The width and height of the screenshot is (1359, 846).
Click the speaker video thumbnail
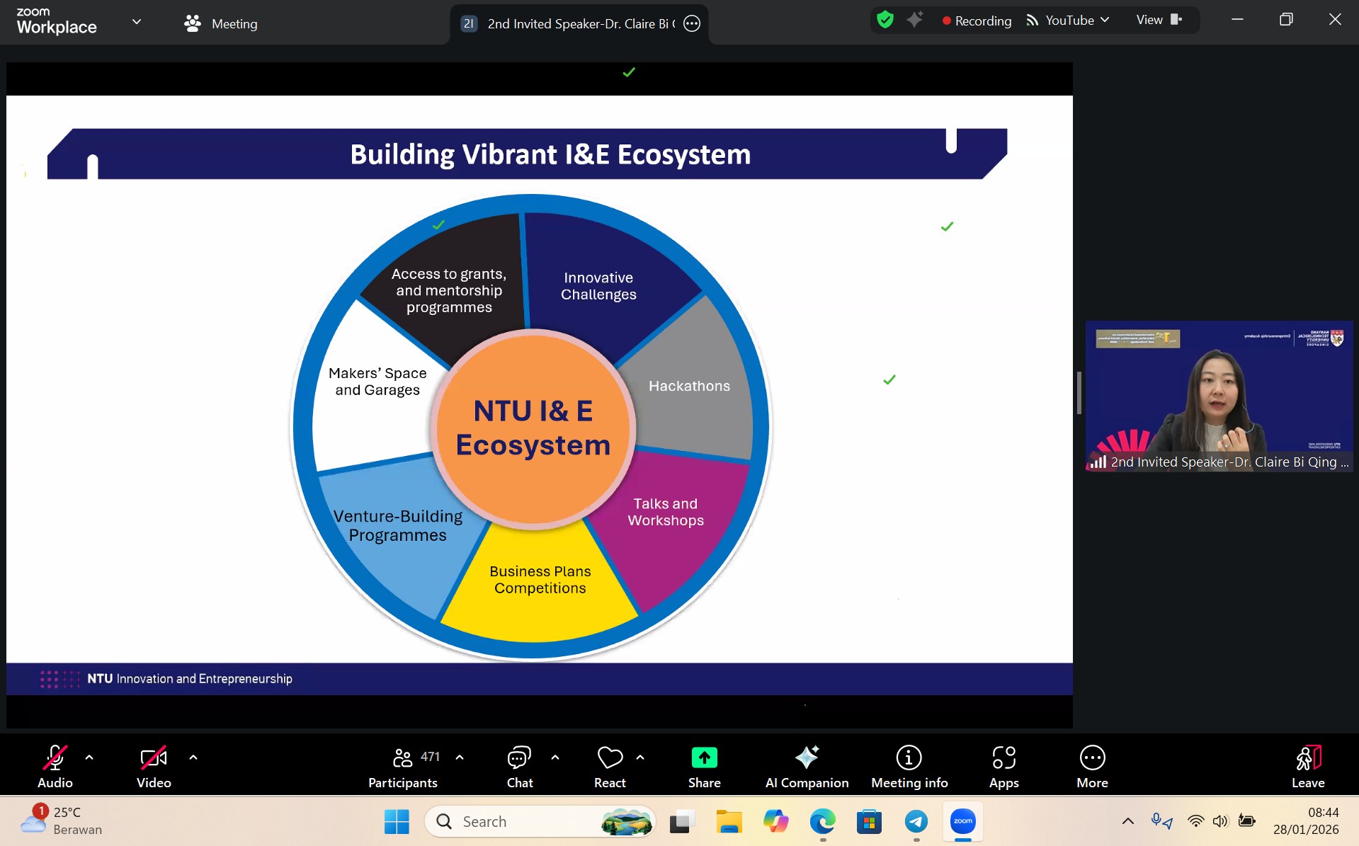pos(1219,395)
